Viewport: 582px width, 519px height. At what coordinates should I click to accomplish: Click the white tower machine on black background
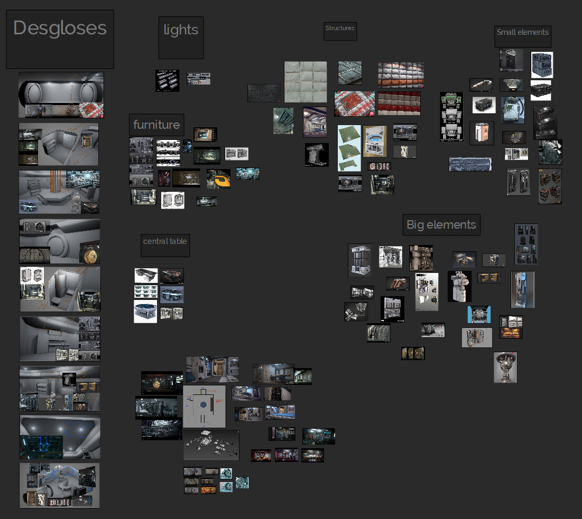tap(459, 286)
